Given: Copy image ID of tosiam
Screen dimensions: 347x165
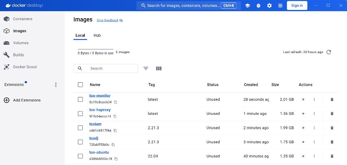Looking at the screenshot, I should [x=115, y=130].
